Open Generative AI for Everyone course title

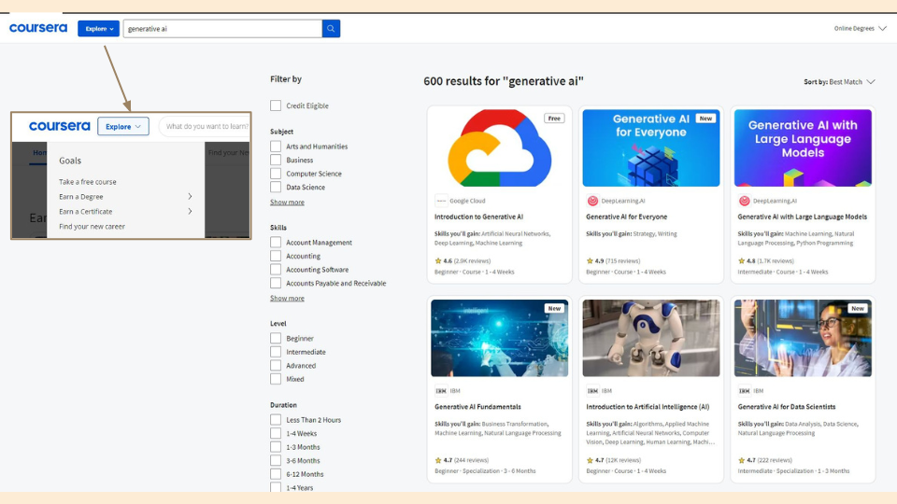point(626,217)
